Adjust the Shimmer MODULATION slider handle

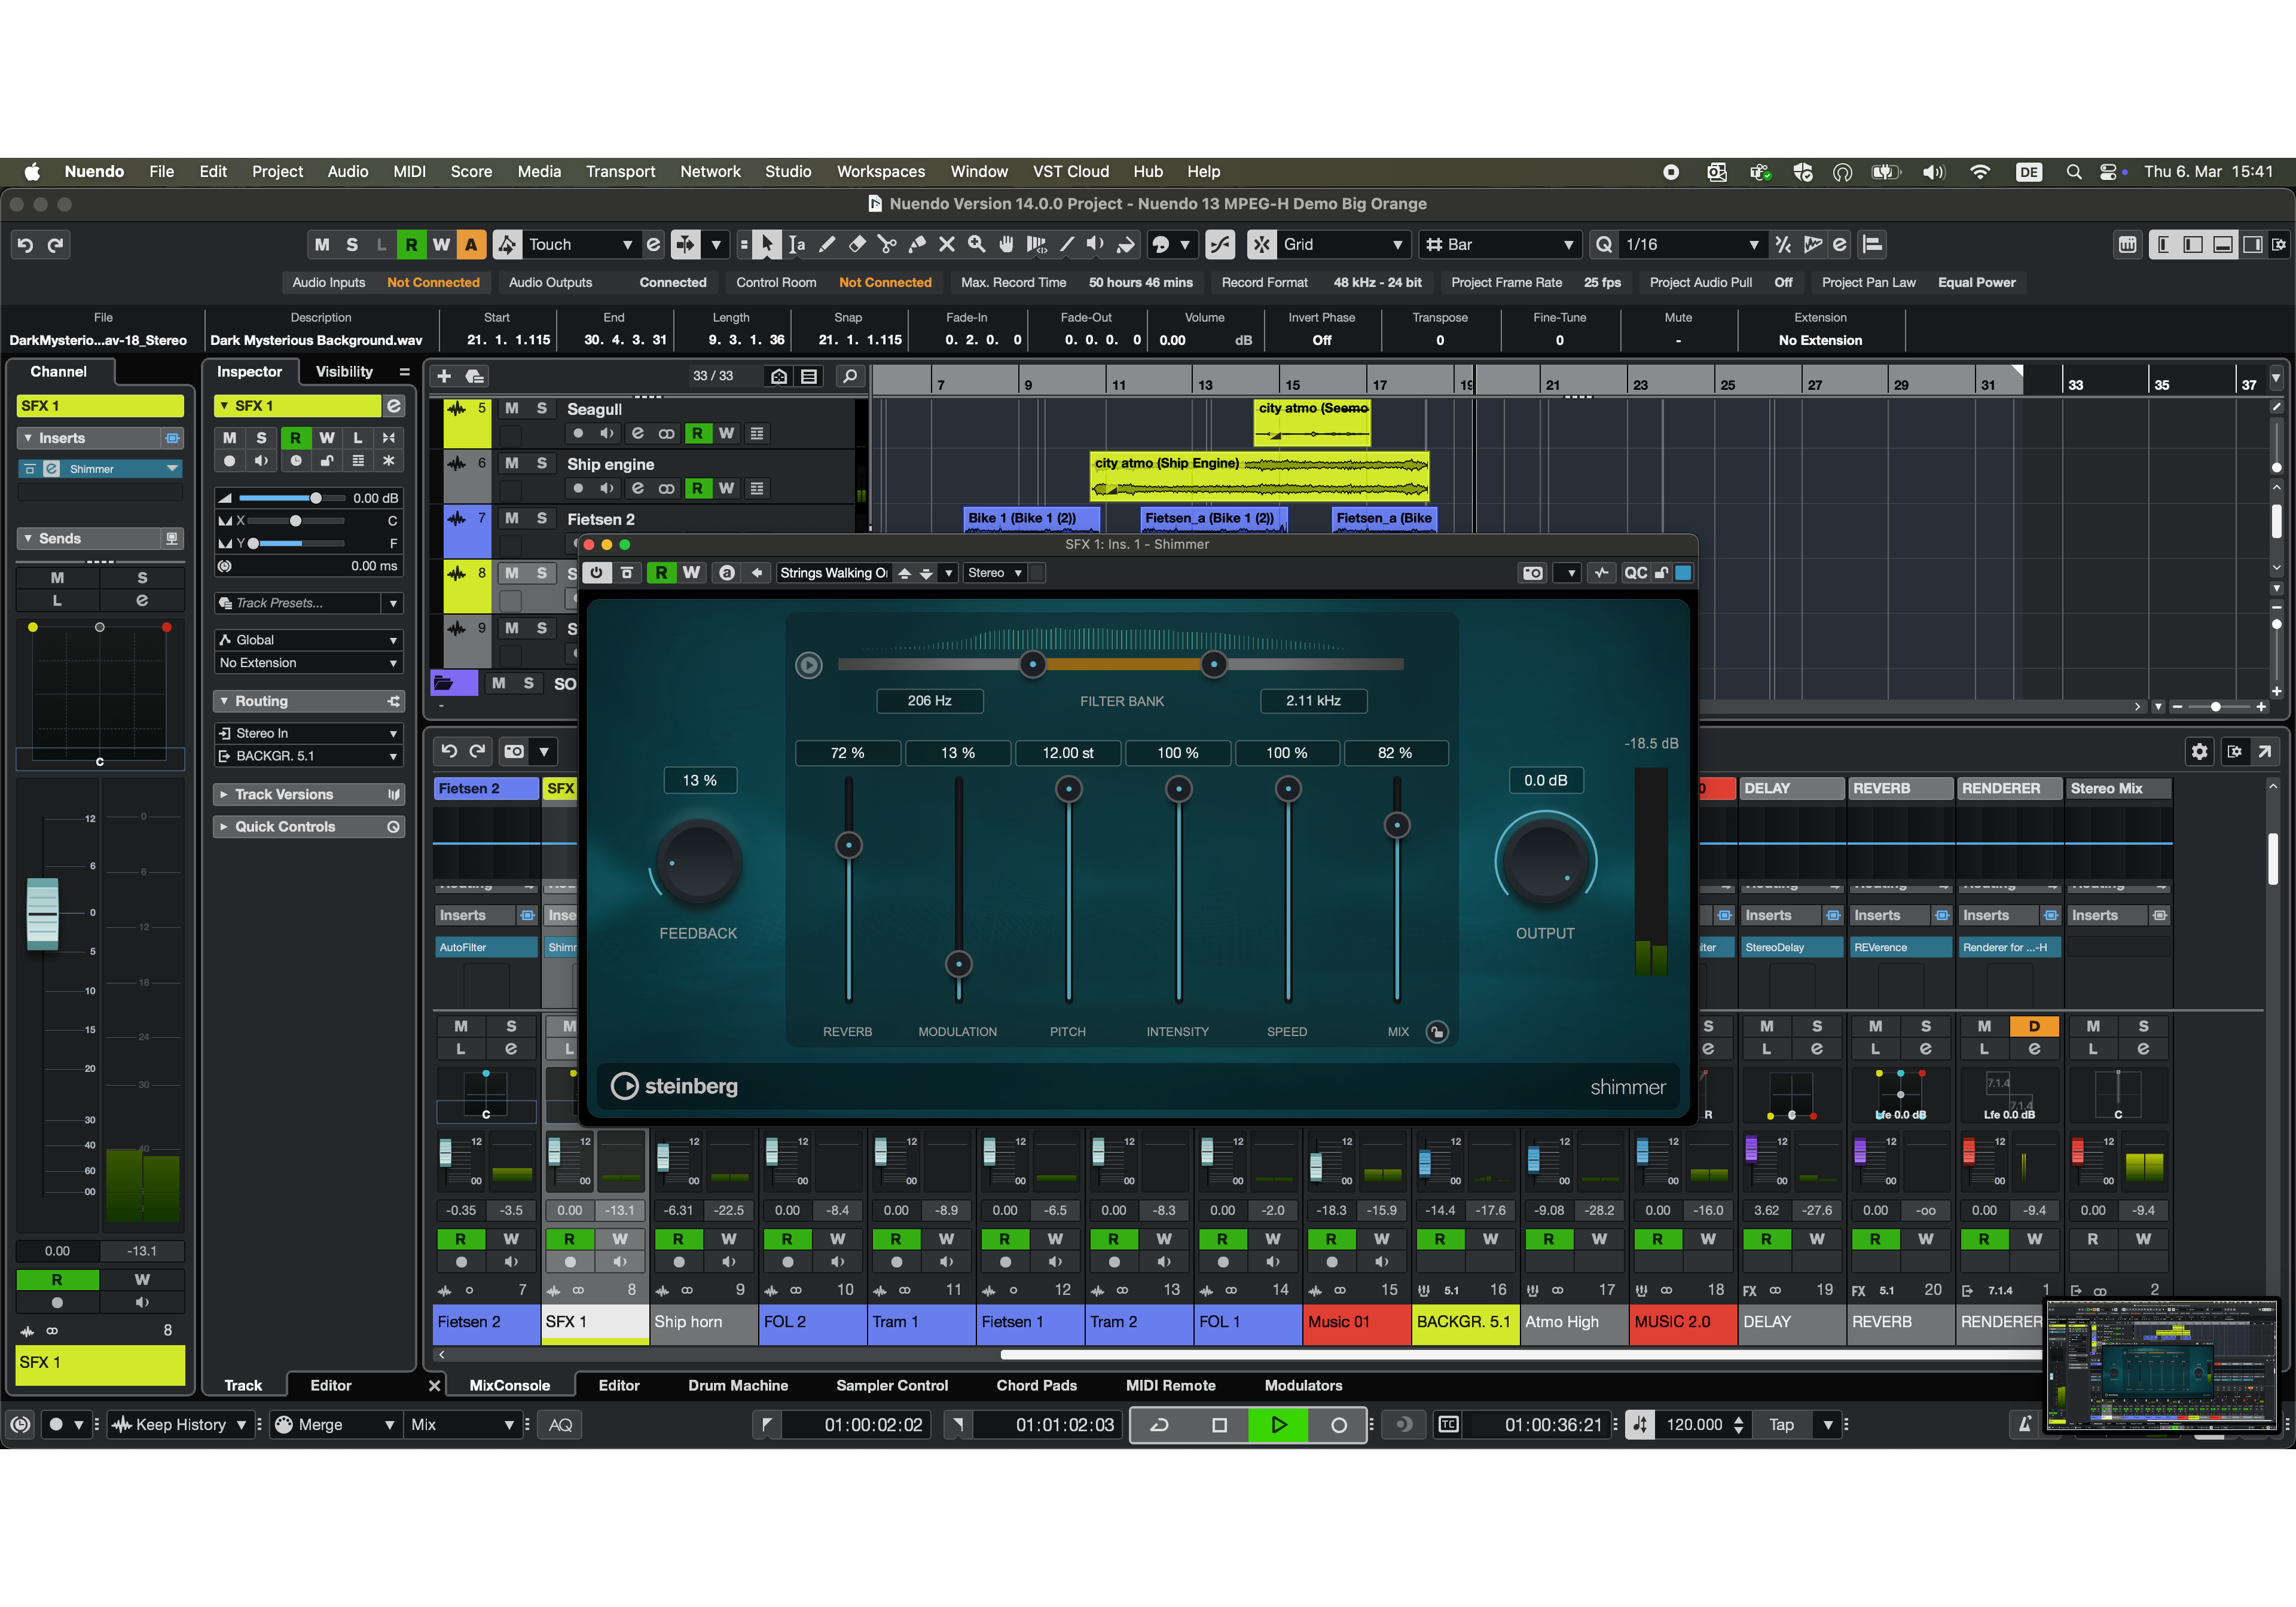point(958,964)
